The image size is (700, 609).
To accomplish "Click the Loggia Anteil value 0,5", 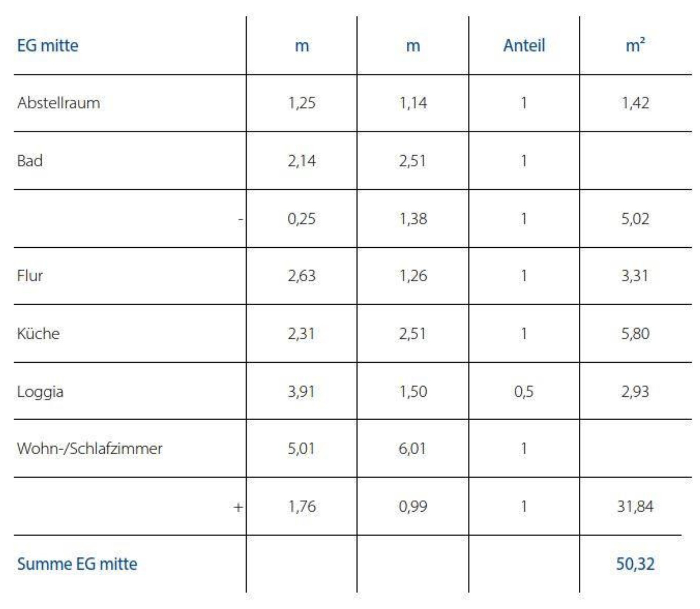I will 524,391.
